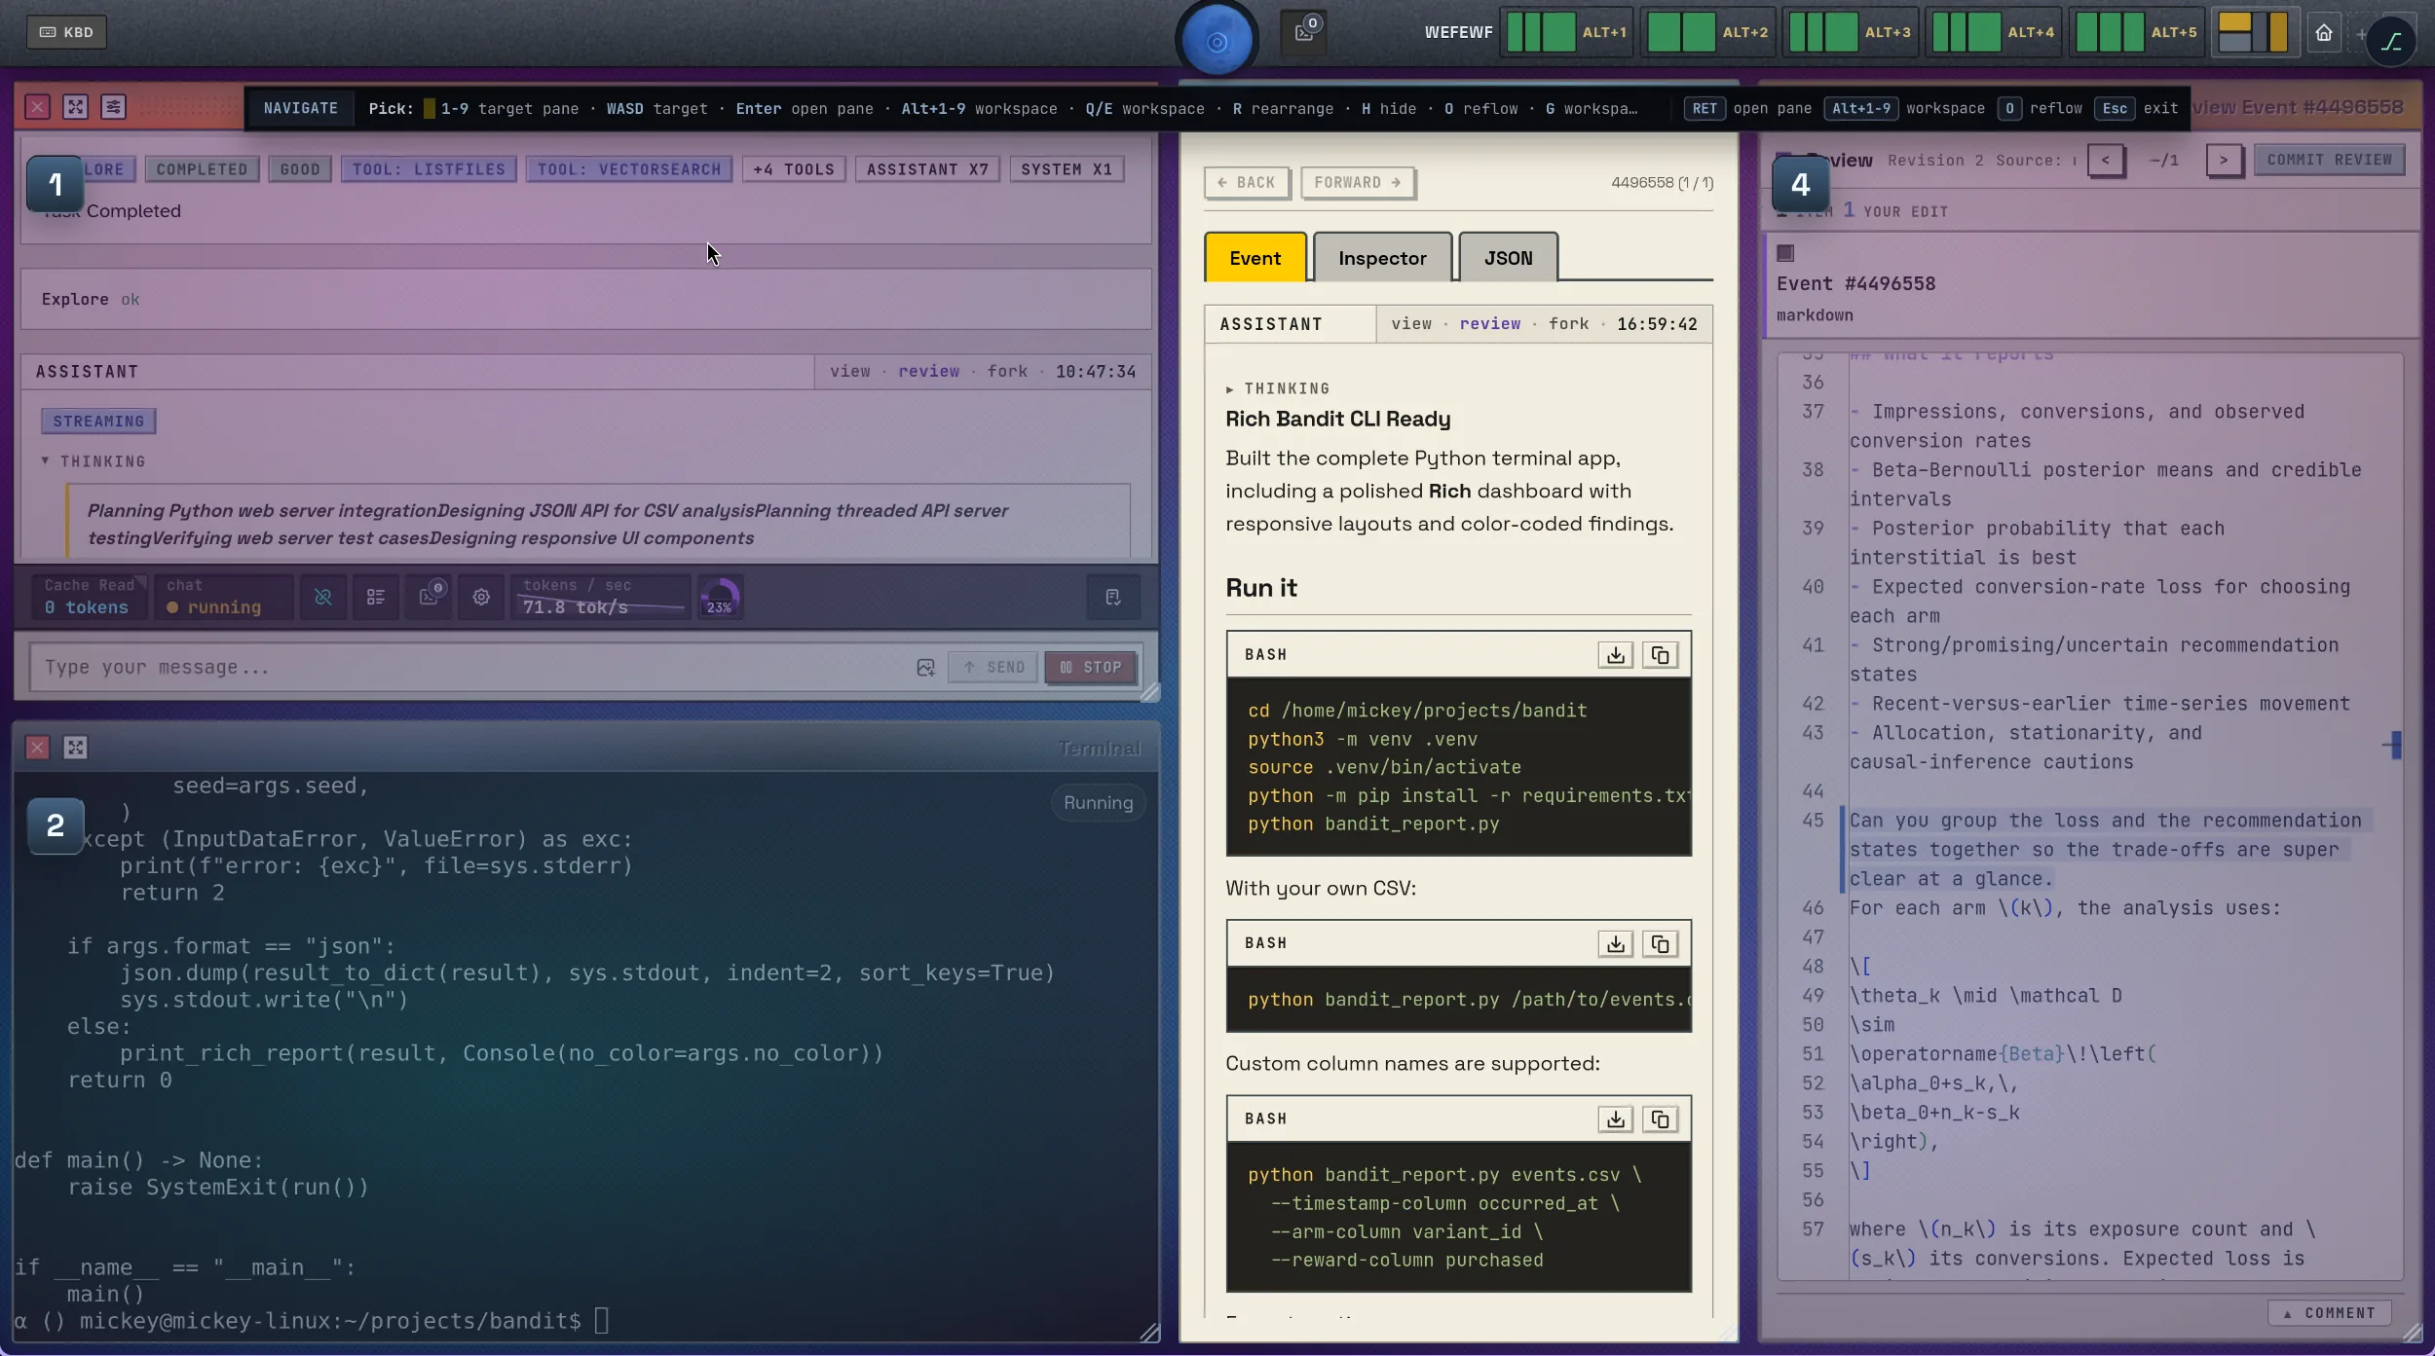This screenshot has width=2435, height=1356.
Task: Switch to the Inspector tab
Action: (x=1382, y=258)
